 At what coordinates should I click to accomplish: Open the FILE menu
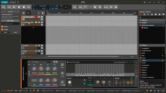[x=3, y=7]
